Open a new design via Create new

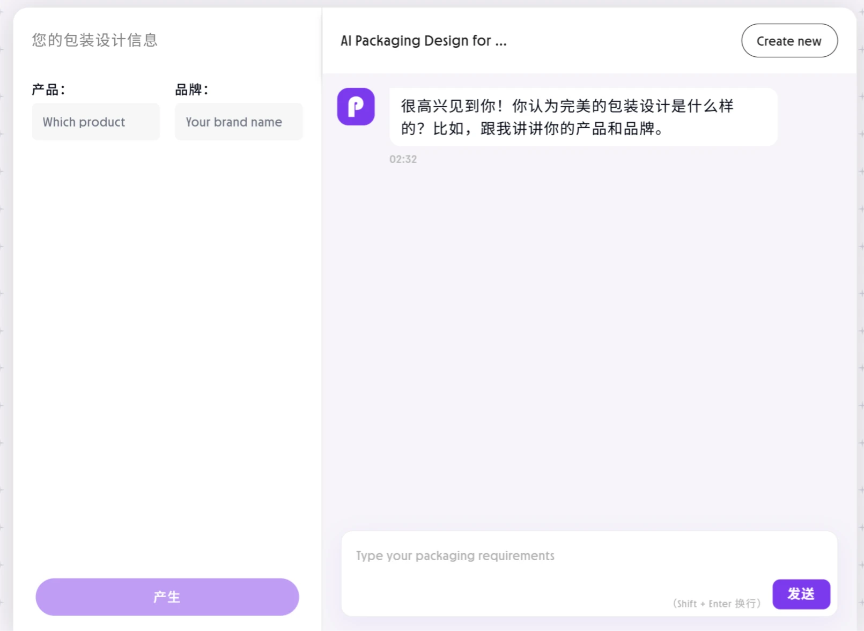(789, 40)
